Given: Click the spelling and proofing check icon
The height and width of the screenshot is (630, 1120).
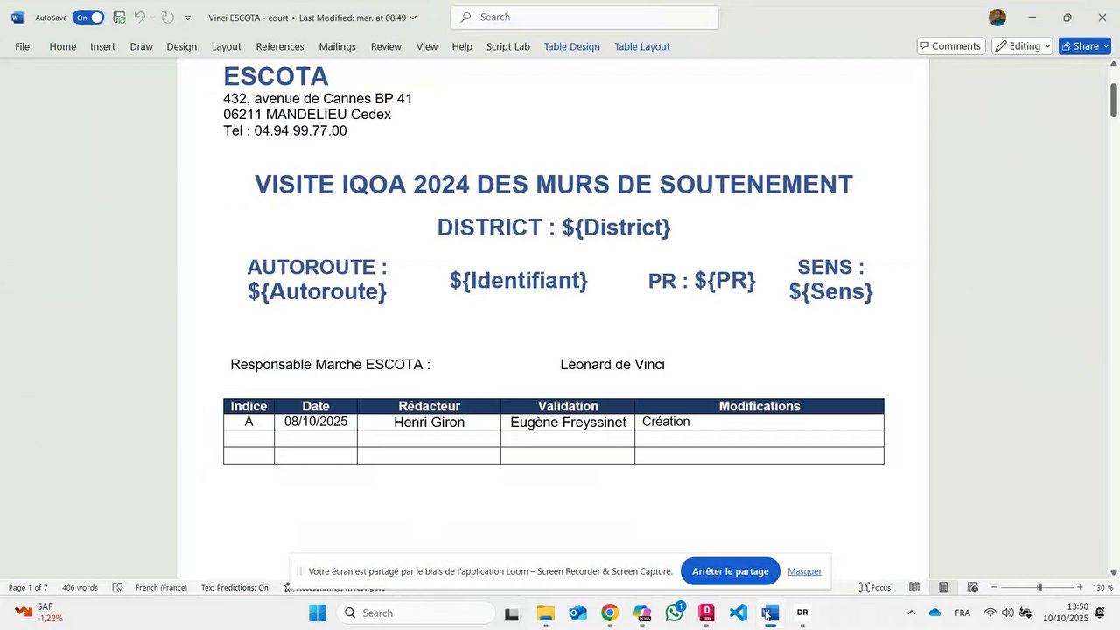Looking at the screenshot, I should point(117,587).
